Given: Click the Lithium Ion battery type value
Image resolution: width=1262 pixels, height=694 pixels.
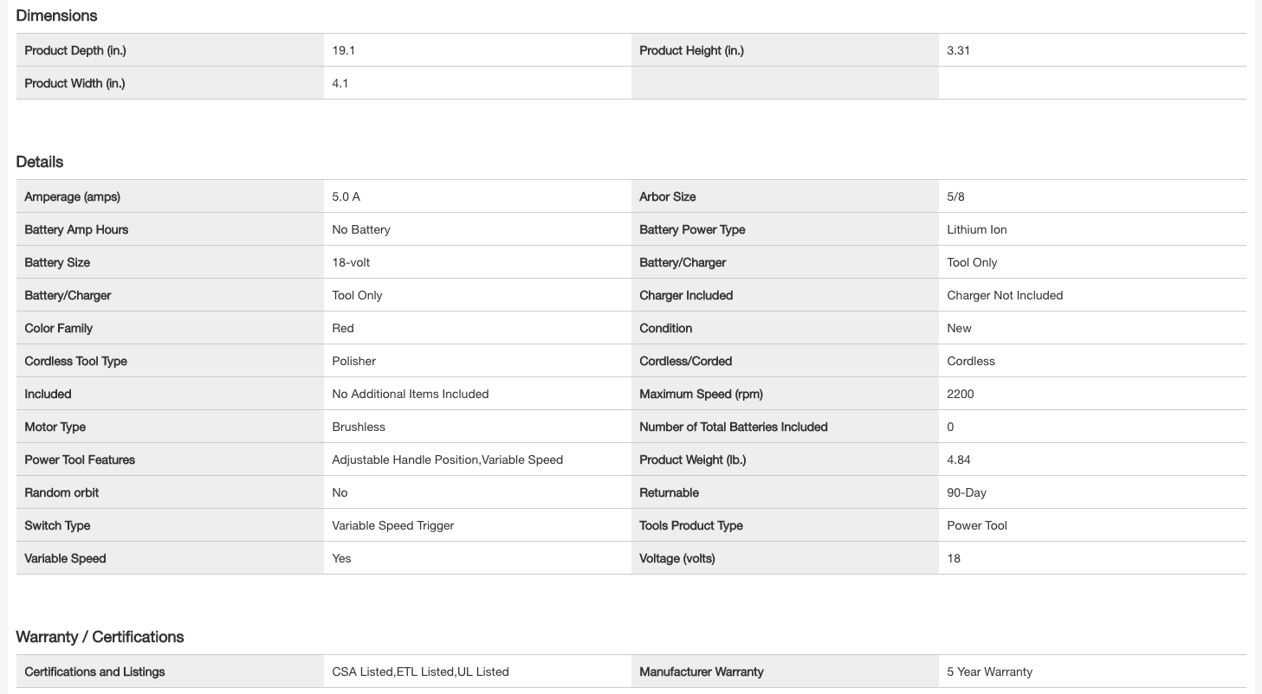Looking at the screenshot, I should 977,230.
